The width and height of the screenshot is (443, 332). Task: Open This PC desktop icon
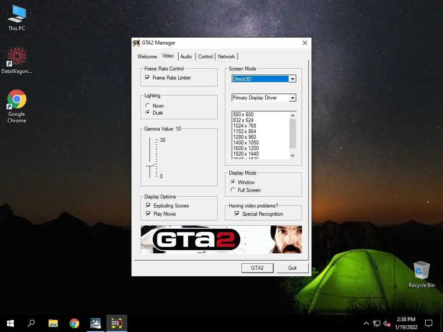coord(17,18)
